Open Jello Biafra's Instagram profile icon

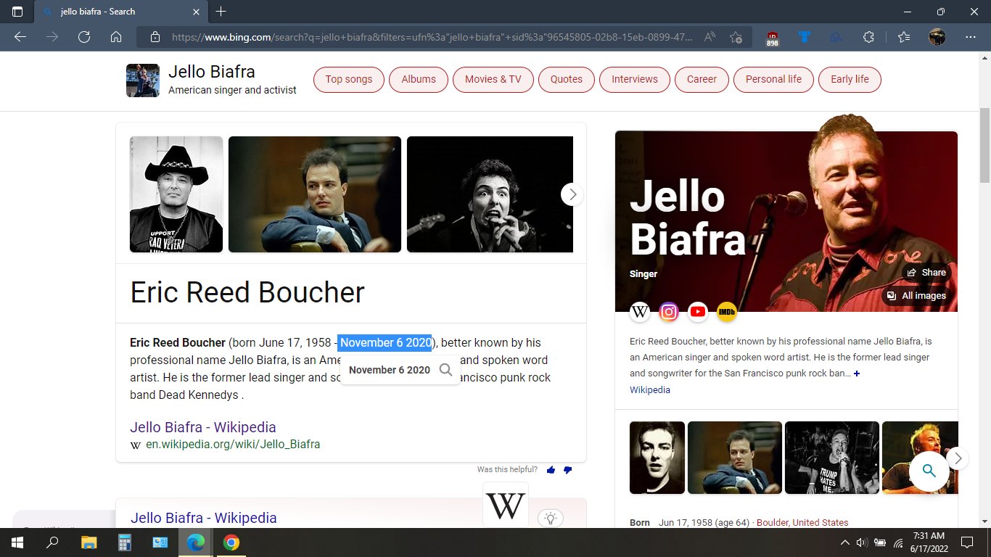pos(669,312)
